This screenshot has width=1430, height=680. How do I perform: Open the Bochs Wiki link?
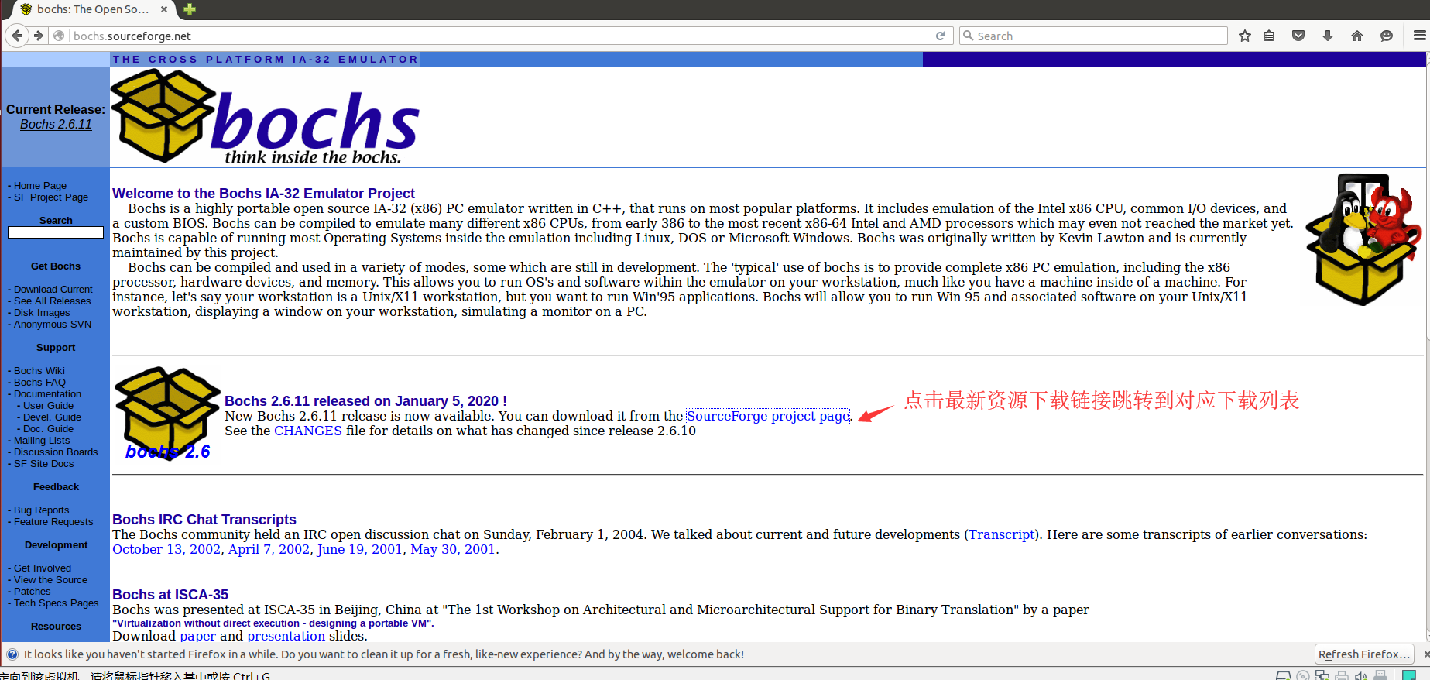pyautogui.click(x=39, y=371)
